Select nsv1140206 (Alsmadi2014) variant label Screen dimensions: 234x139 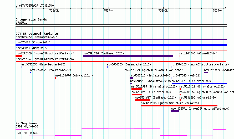pyautogui.click(x=198, y=53)
